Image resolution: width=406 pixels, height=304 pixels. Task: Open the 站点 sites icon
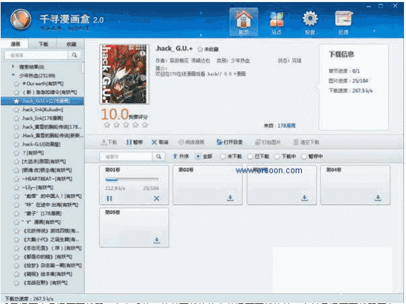(276, 21)
